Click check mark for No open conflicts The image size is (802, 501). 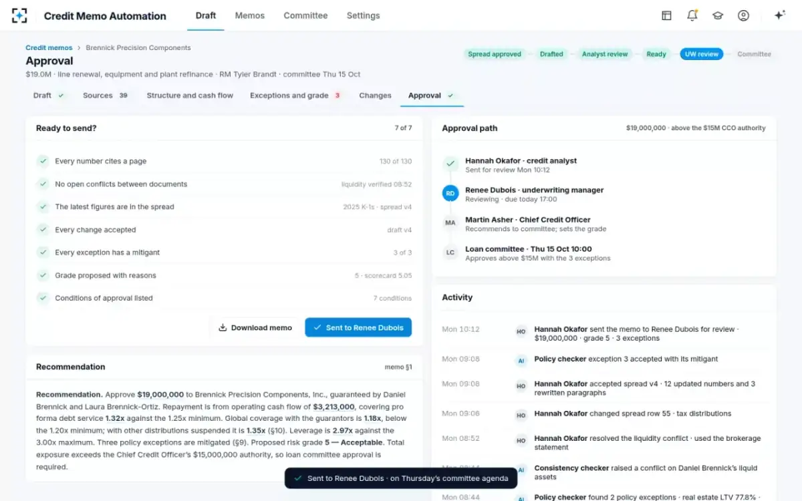(x=43, y=184)
